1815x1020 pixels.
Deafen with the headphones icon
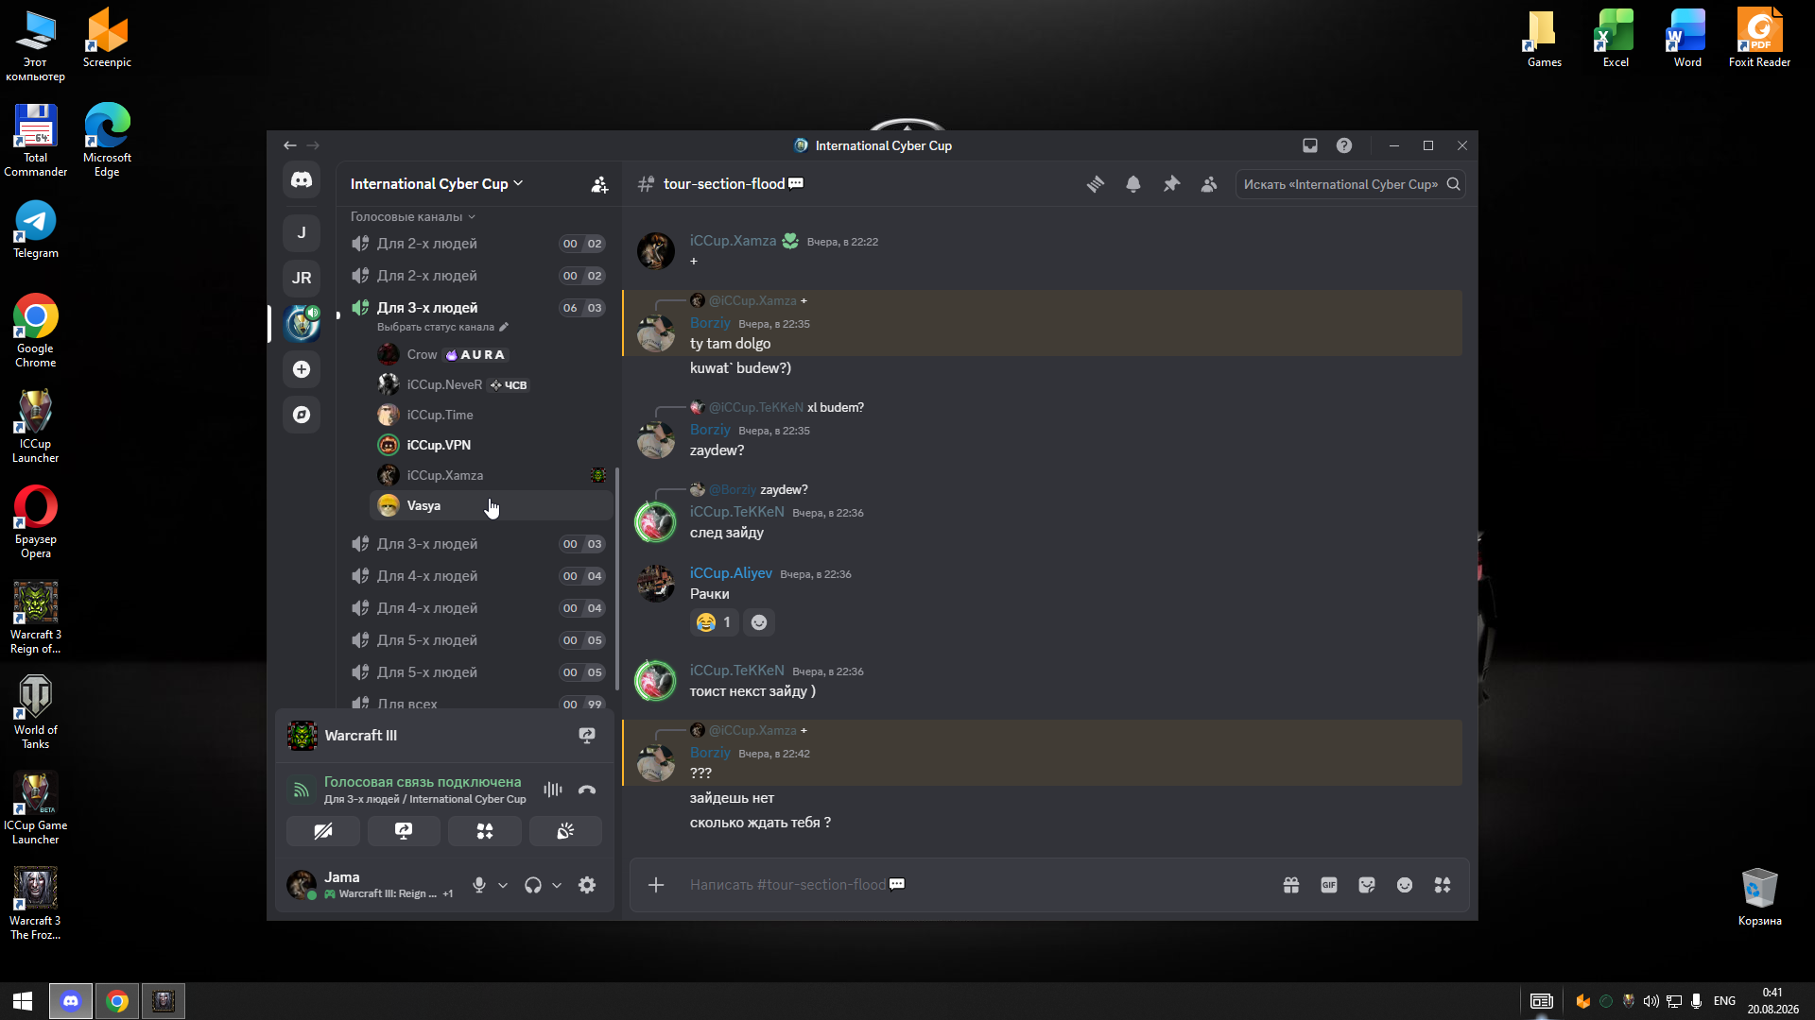tap(533, 885)
